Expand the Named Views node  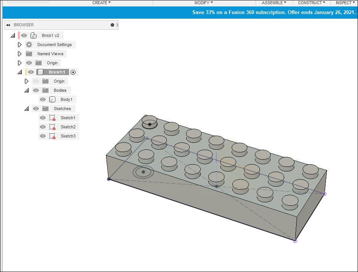[19, 54]
